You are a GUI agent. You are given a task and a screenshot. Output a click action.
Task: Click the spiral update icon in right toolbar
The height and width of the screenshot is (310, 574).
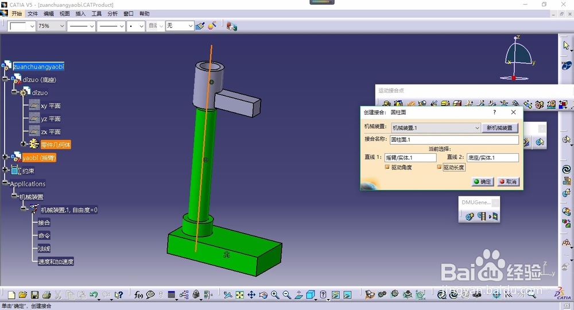coord(567,169)
